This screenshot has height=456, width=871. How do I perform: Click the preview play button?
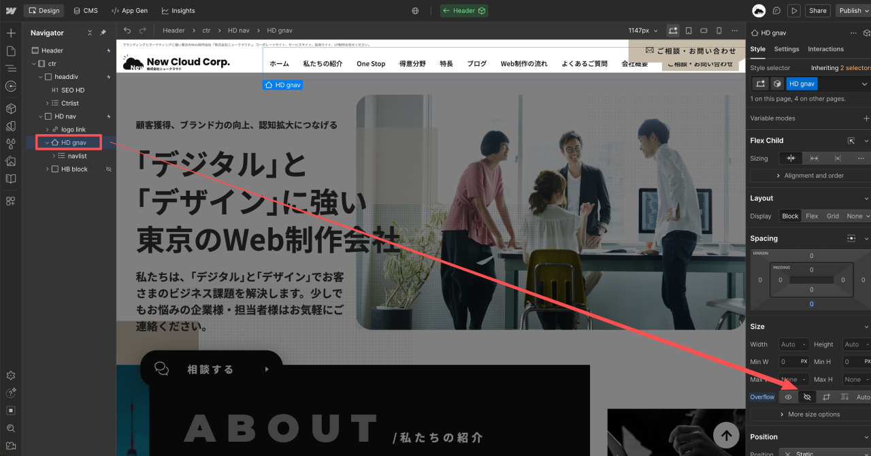click(x=793, y=11)
